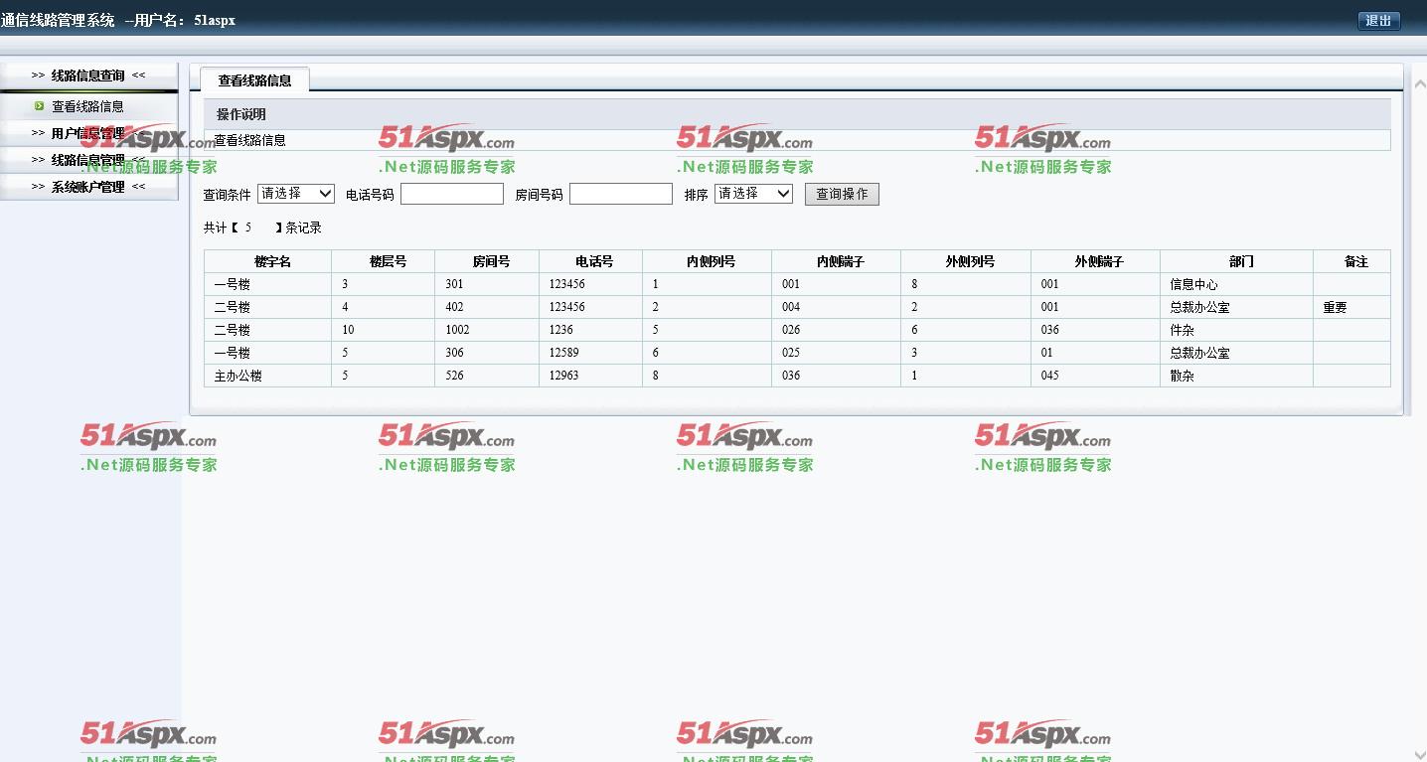Click floor number 10
This screenshot has height=762, width=1427.
pos(348,330)
